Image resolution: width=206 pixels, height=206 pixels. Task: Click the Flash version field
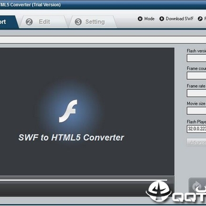(x=196, y=58)
